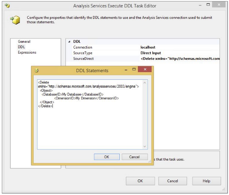
Task: Click the yellow cube task icon
Action: [x=15, y=20]
